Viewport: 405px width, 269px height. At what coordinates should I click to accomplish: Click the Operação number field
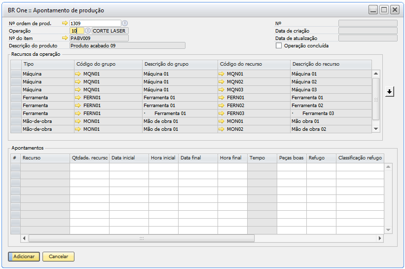pyautogui.click(x=77, y=31)
